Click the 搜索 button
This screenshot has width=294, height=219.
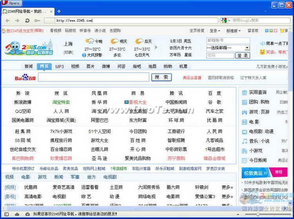(162, 77)
